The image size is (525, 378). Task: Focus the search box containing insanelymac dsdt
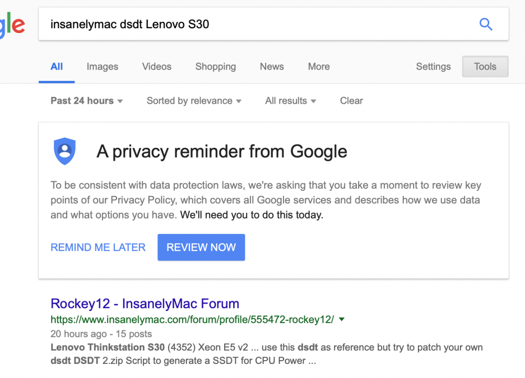pyautogui.click(x=274, y=24)
